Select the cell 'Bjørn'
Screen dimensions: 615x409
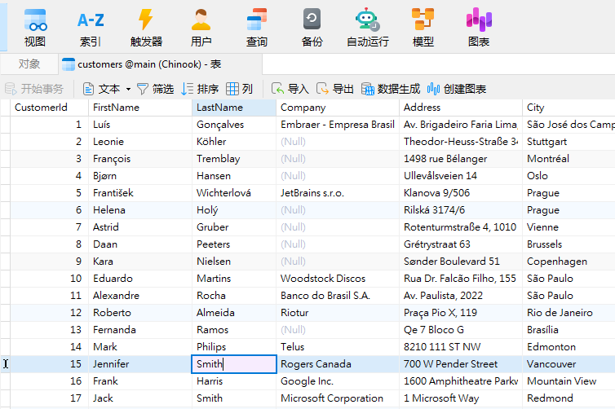140,176
